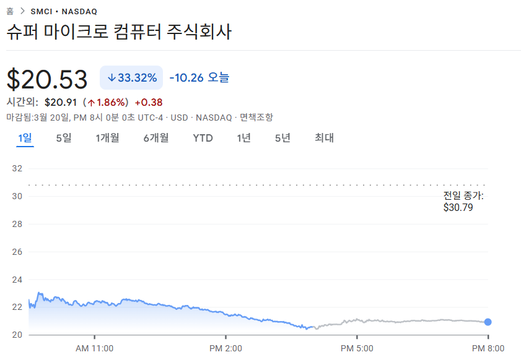Image resolution: width=521 pixels, height=360 pixels.
Task: Select the 6개월 range tab
Action: click(x=156, y=138)
